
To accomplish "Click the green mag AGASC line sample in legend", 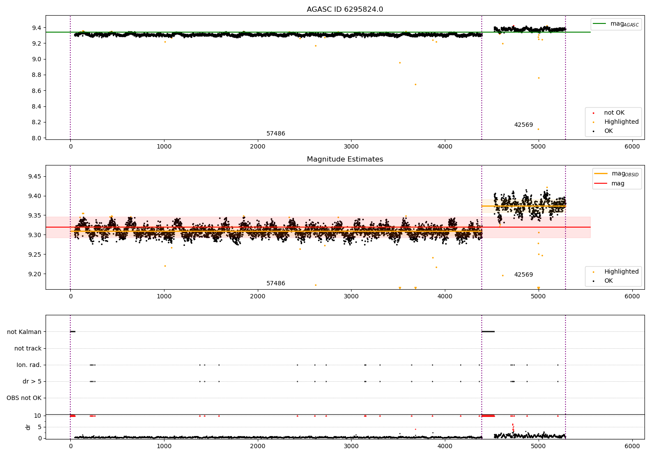I will (600, 24).
